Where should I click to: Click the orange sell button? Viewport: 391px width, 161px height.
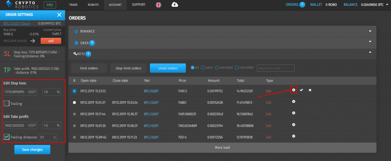pos(51,41)
